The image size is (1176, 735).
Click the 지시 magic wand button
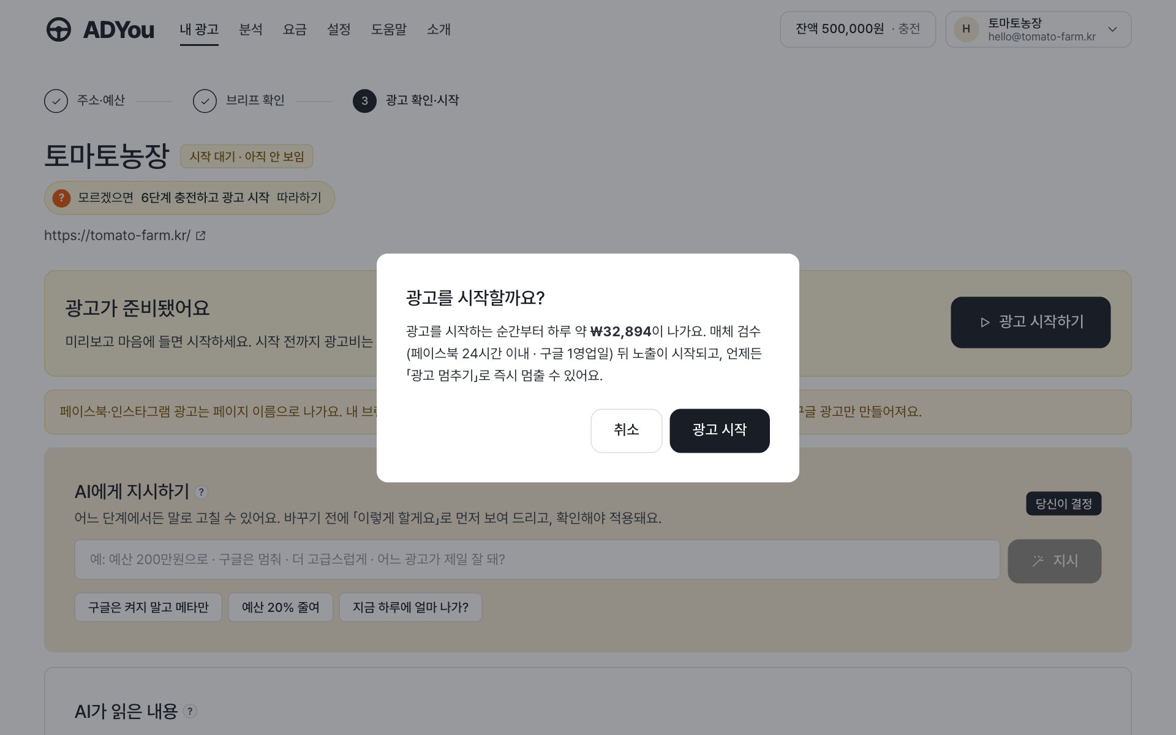coord(1054,560)
